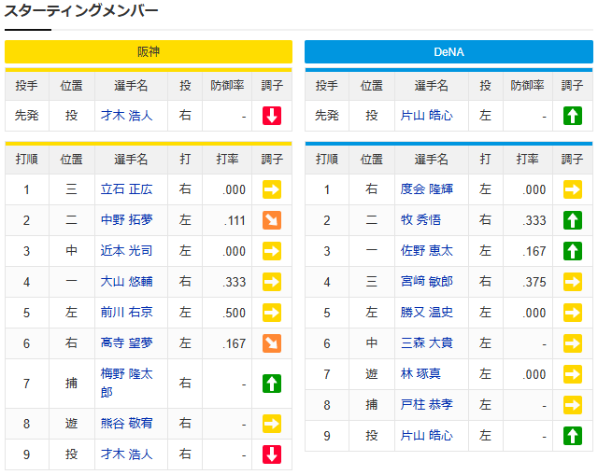Screen dimensions: 598x475
Task: Open 梅野 隆太郎 player page
Action: (127, 384)
